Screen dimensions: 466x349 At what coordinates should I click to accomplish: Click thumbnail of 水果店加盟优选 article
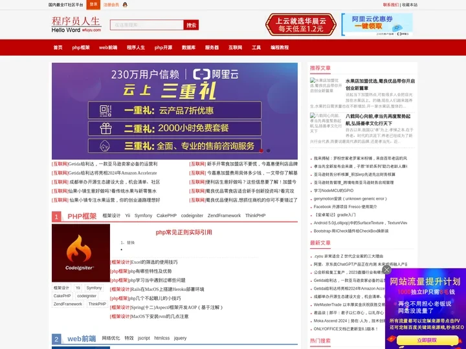pos(326,85)
